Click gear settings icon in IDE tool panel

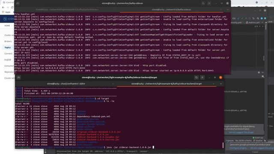coord(259,72)
